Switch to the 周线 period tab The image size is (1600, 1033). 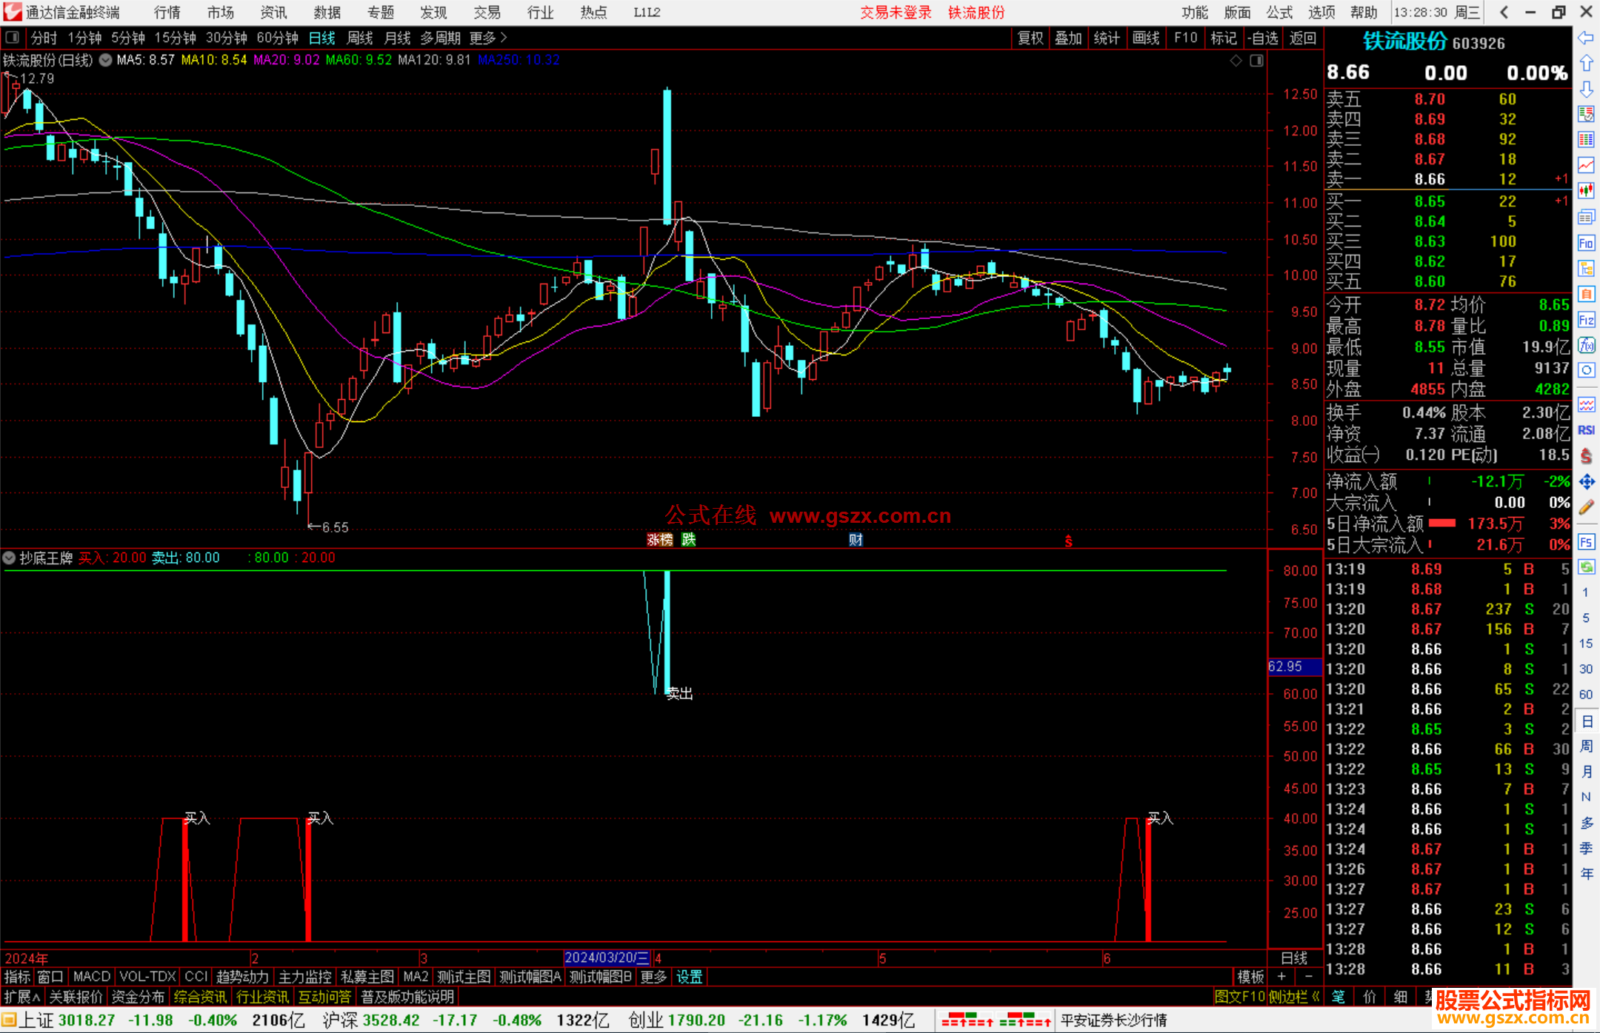(x=360, y=38)
